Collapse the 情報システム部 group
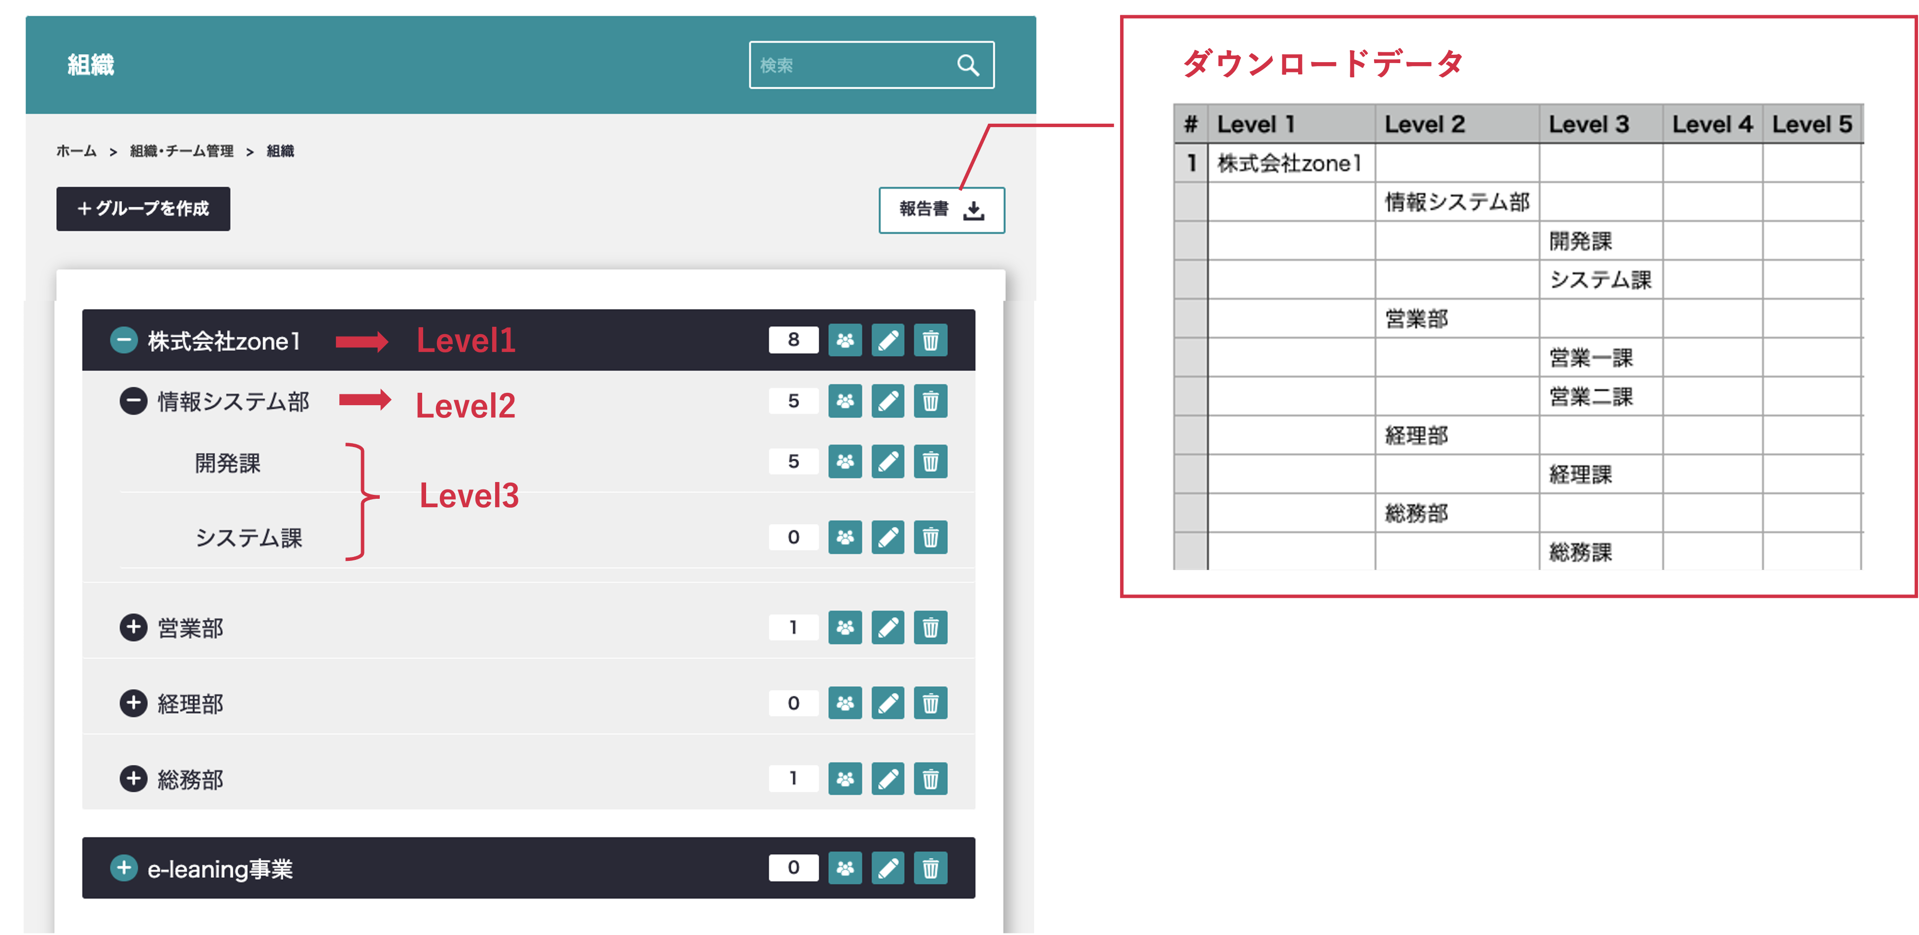This screenshot has height=935, width=1919. point(133,401)
